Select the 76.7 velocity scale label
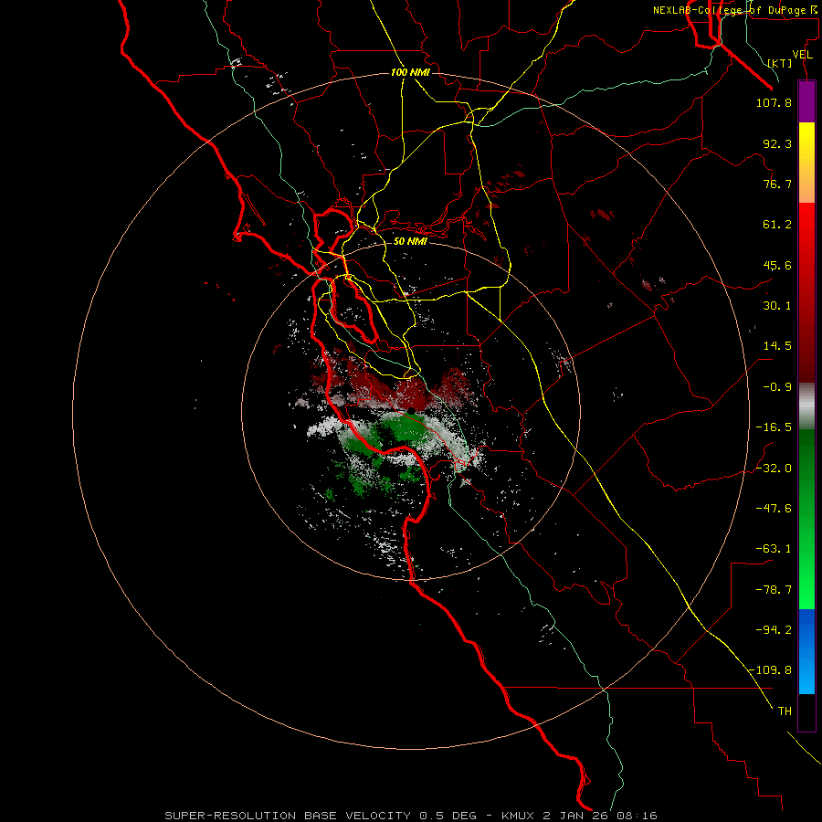 click(x=777, y=184)
